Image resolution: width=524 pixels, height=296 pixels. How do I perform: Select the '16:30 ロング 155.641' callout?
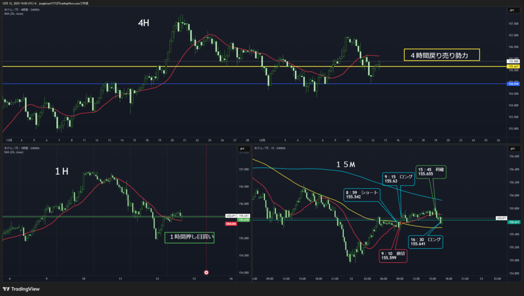click(x=426, y=241)
